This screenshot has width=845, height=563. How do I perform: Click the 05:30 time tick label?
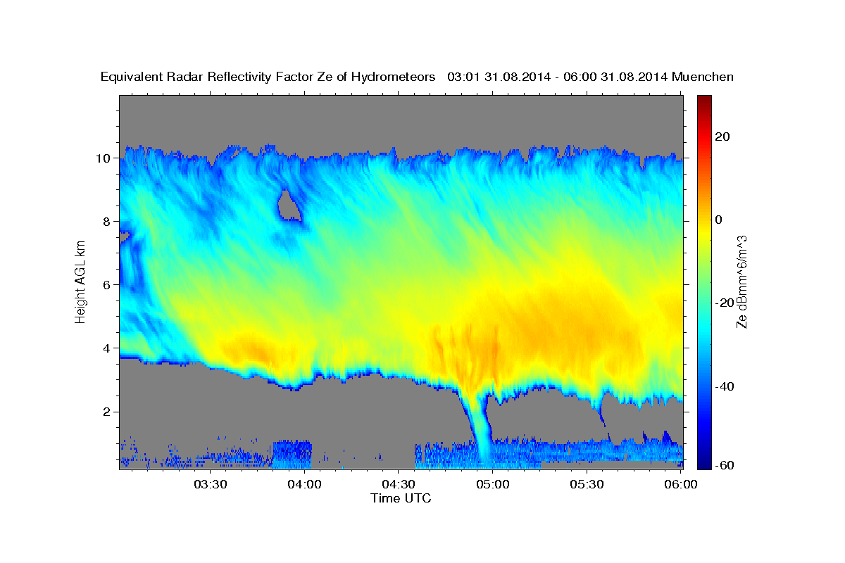point(587,484)
